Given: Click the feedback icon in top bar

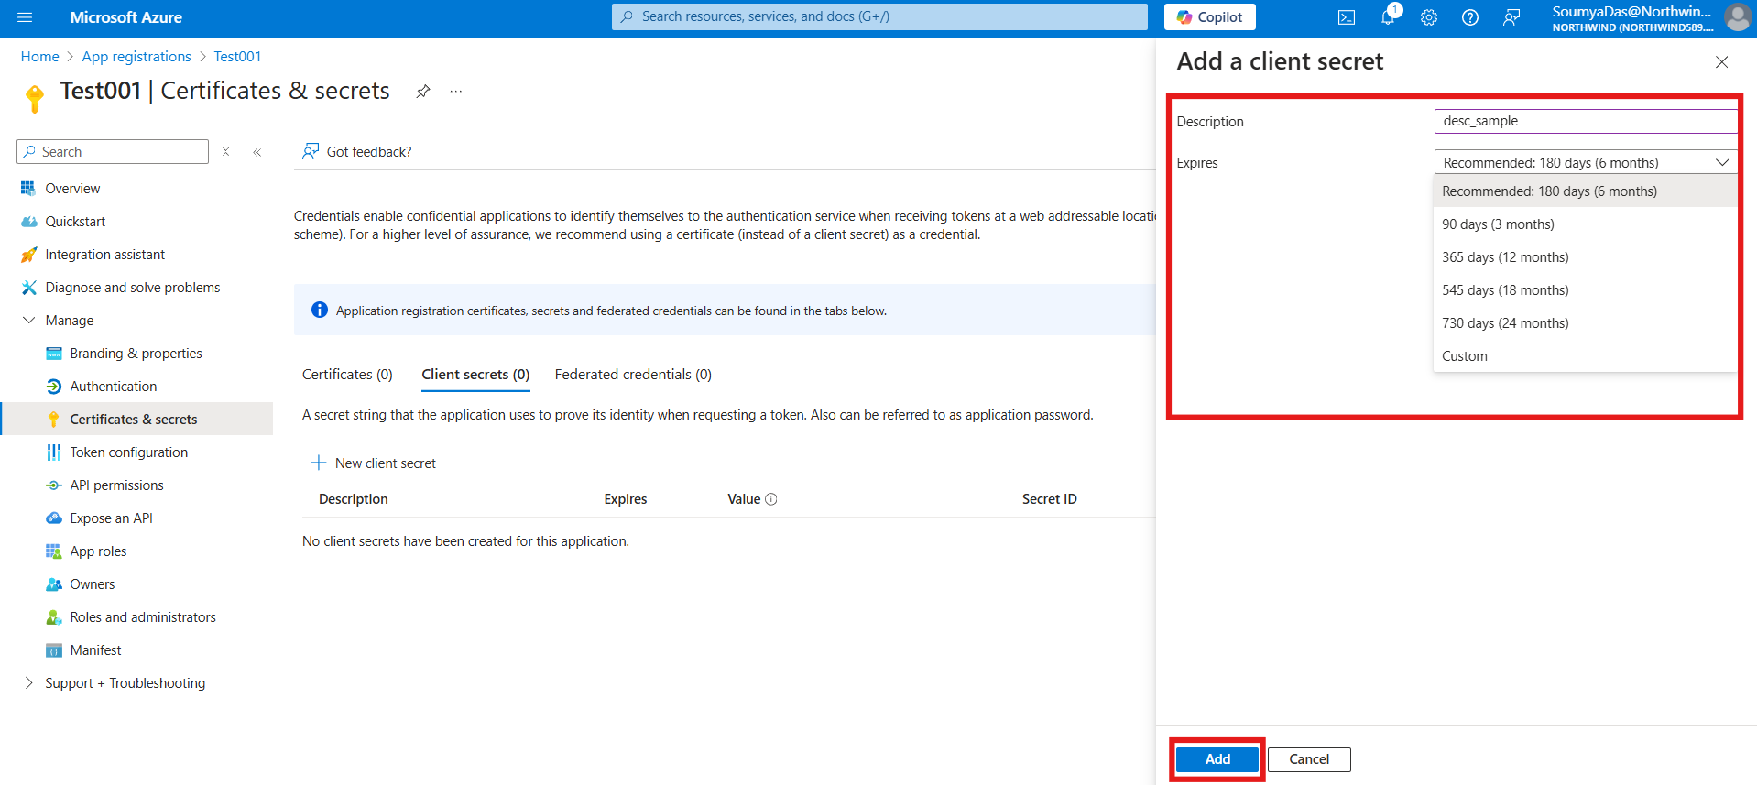Looking at the screenshot, I should 1511,17.
